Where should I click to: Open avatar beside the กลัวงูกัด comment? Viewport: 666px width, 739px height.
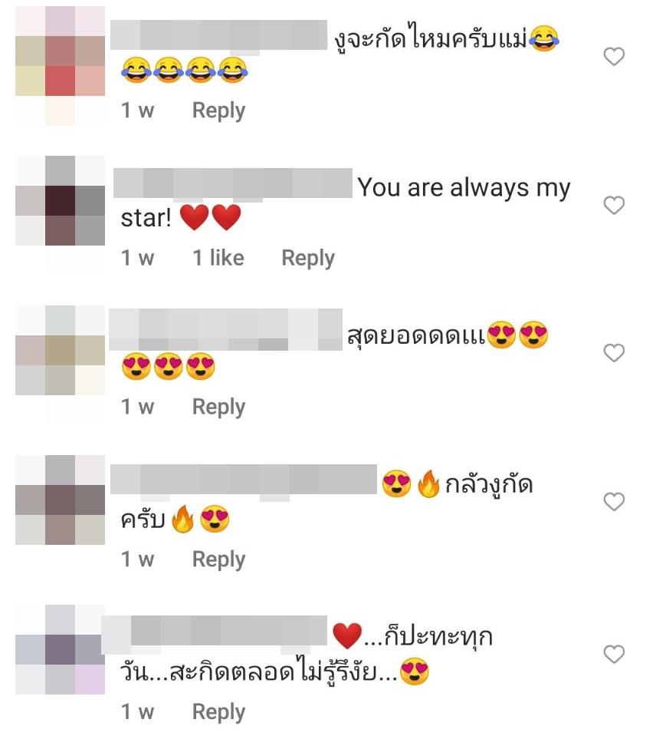(60, 500)
